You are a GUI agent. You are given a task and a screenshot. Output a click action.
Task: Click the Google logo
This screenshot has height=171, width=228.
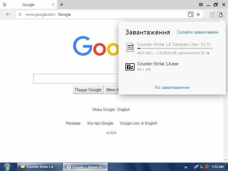[x=96, y=46]
